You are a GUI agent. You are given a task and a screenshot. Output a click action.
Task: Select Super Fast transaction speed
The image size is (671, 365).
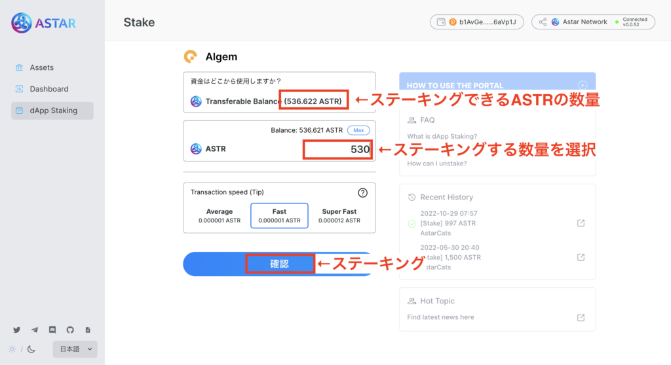pyautogui.click(x=339, y=216)
